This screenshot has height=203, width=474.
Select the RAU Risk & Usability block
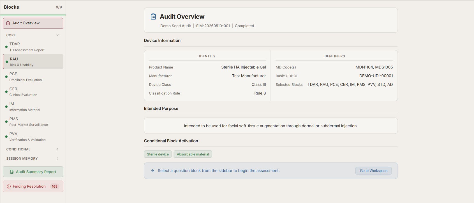tap(33, 62)
